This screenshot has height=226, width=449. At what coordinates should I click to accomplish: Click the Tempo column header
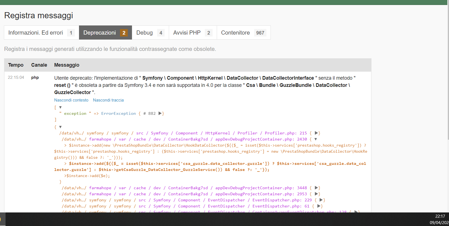point(16,65)
